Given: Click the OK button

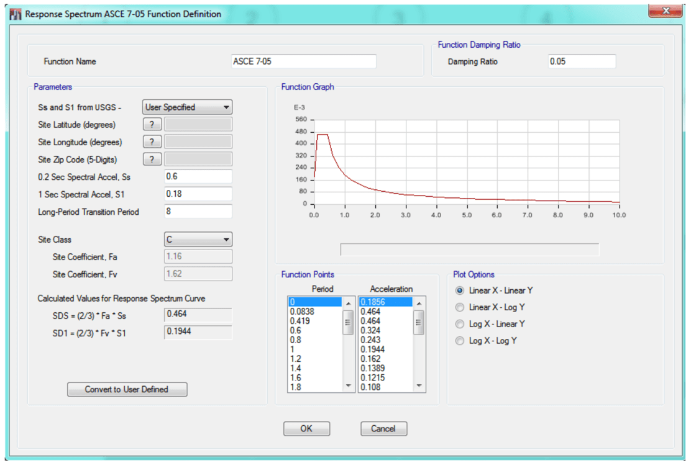Looking at the screenshot, I should click(306, 428).
